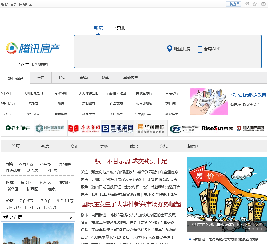Filter price by 1.5万以上
Screen dimensions: 268x244
click(52, 207)
